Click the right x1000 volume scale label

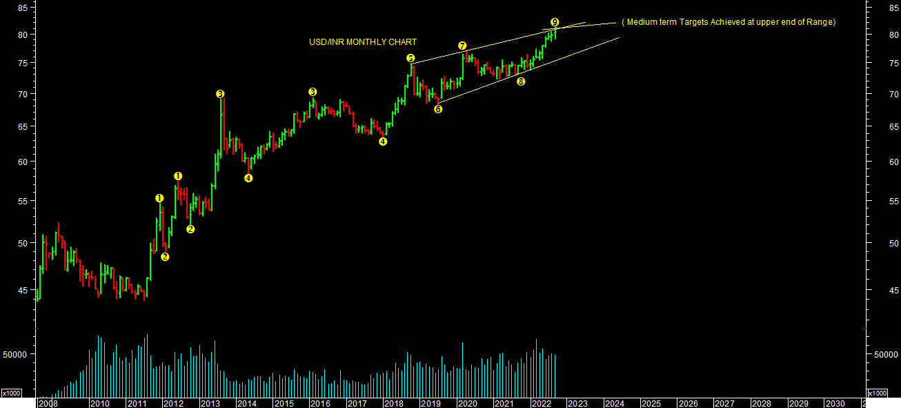click(x=877, y=393)
